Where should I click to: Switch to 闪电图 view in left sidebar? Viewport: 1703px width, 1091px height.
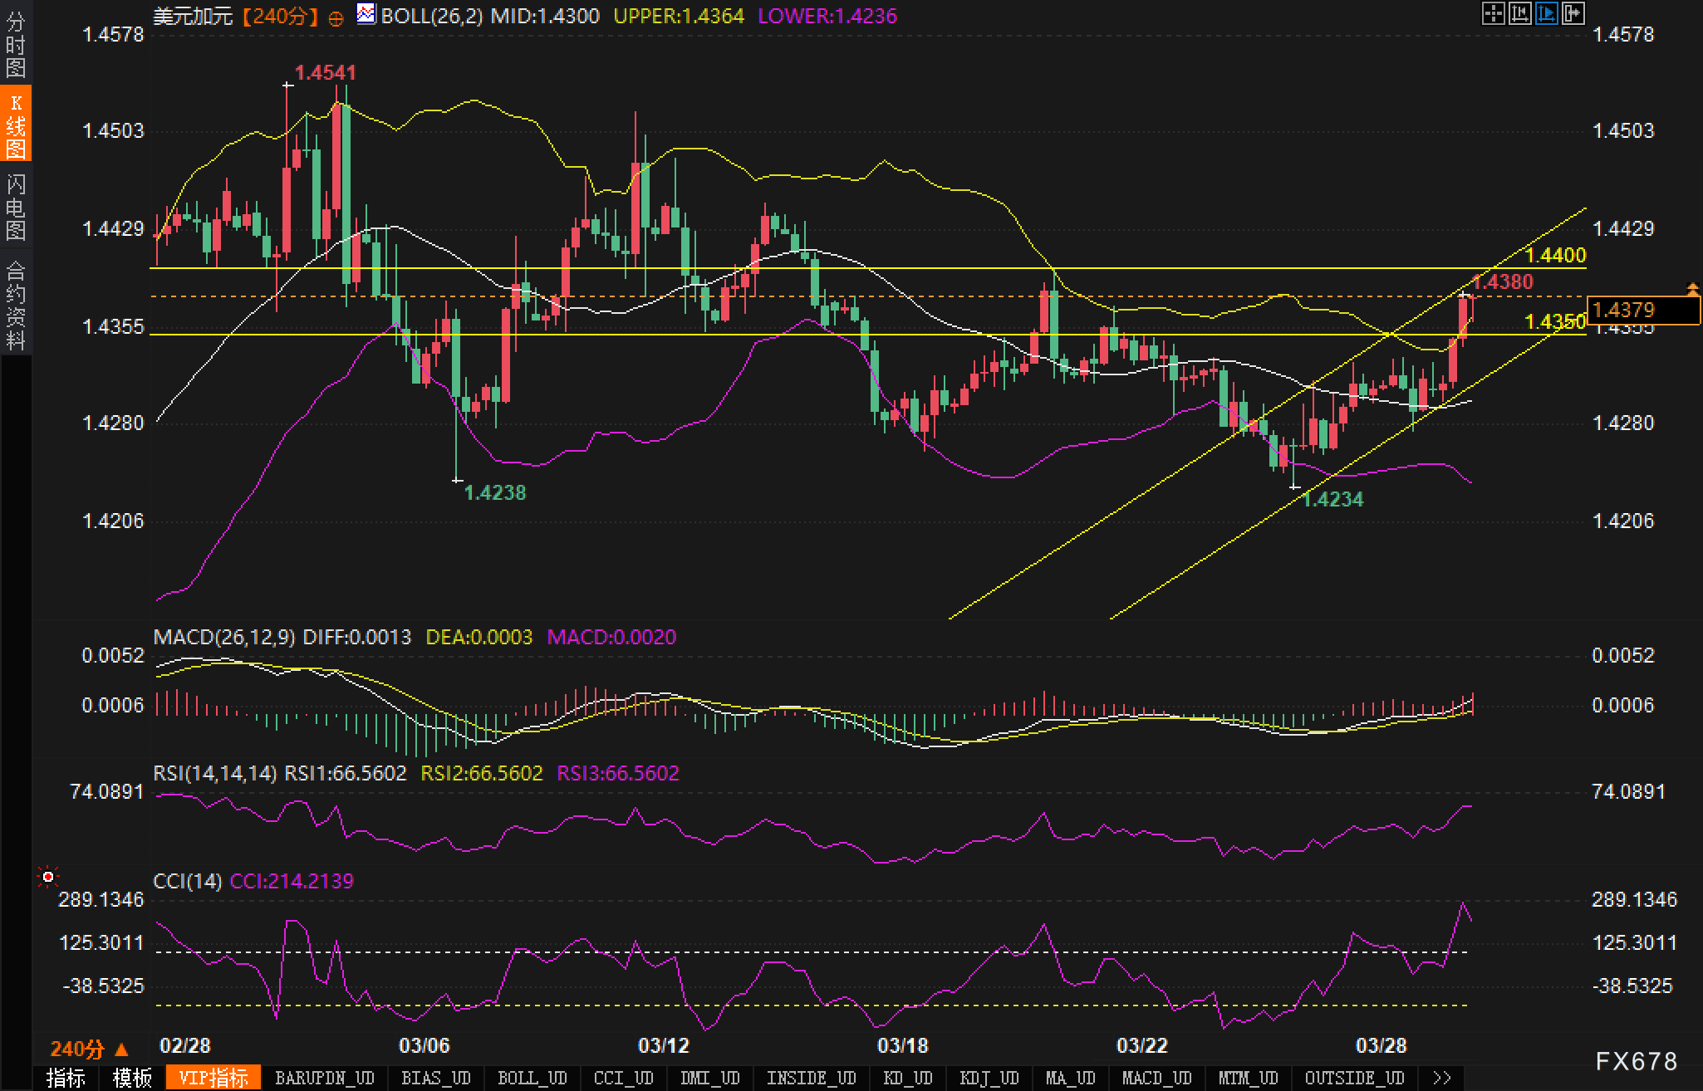click(16, 207)
